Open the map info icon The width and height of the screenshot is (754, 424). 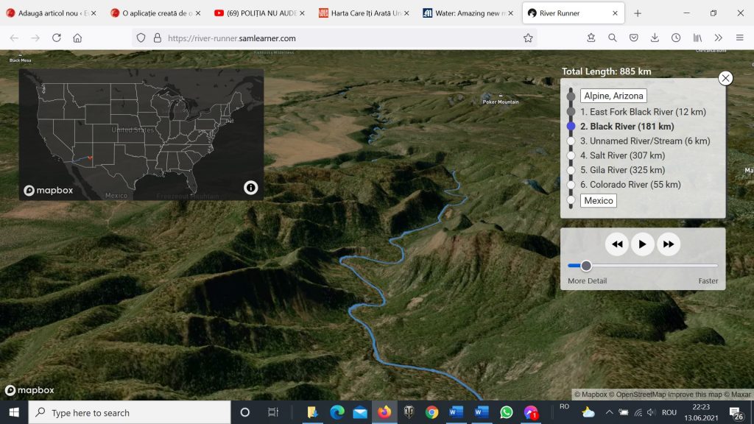250,188
